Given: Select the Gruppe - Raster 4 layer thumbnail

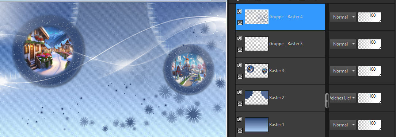Looking at the screenshot, I should (256, 17).
